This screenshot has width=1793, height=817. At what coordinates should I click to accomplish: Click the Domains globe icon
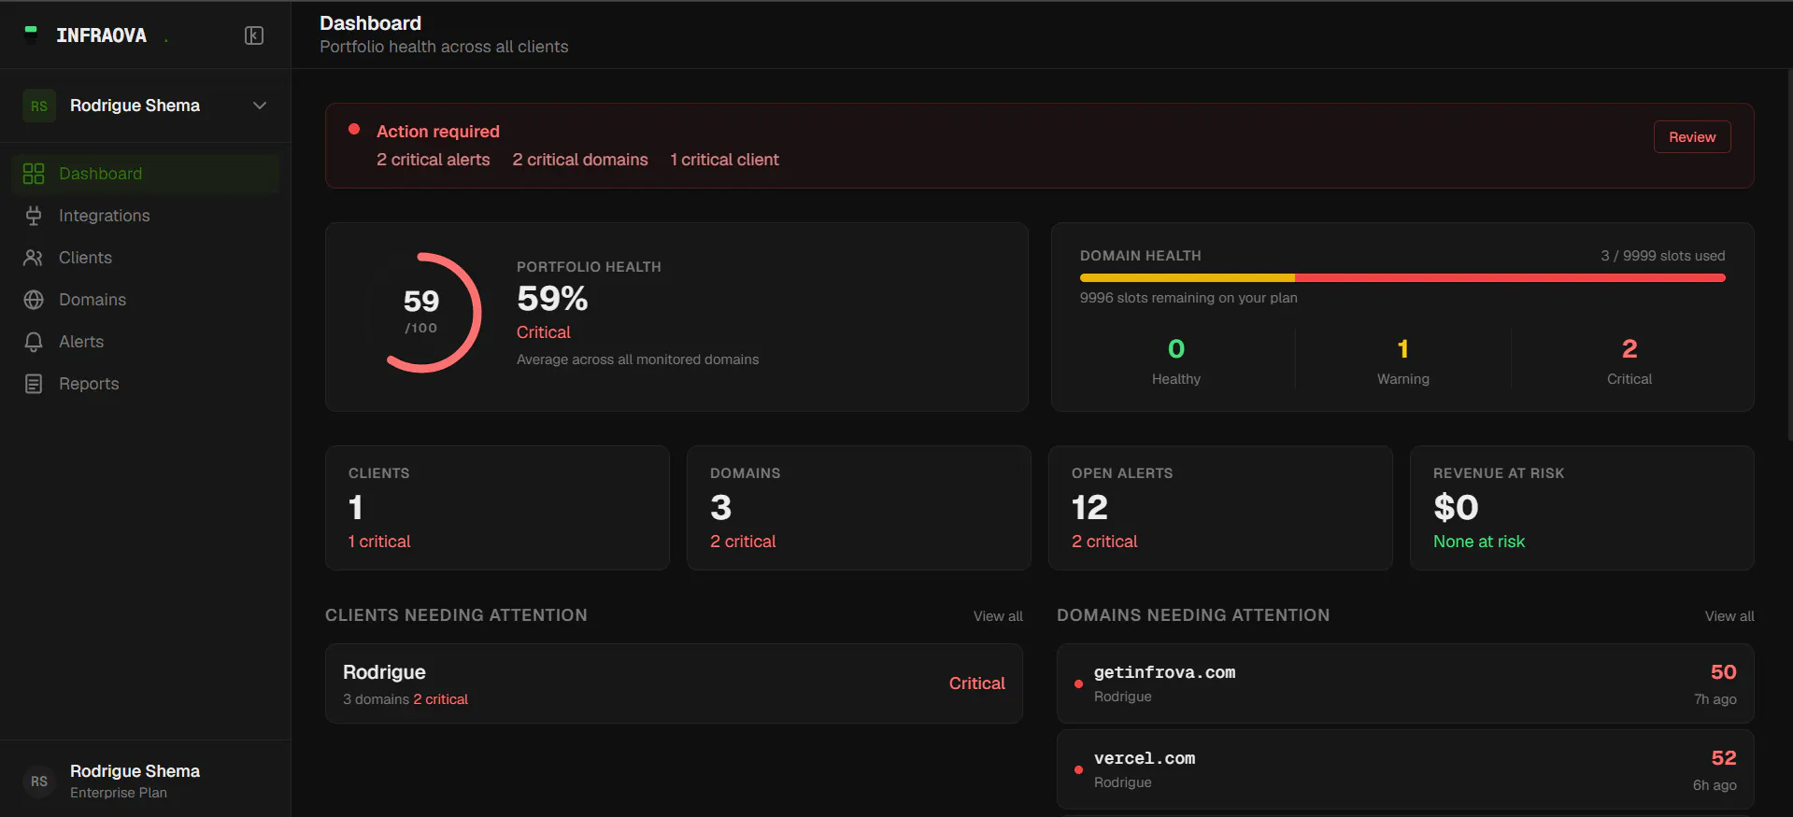(x=34, y=300)
